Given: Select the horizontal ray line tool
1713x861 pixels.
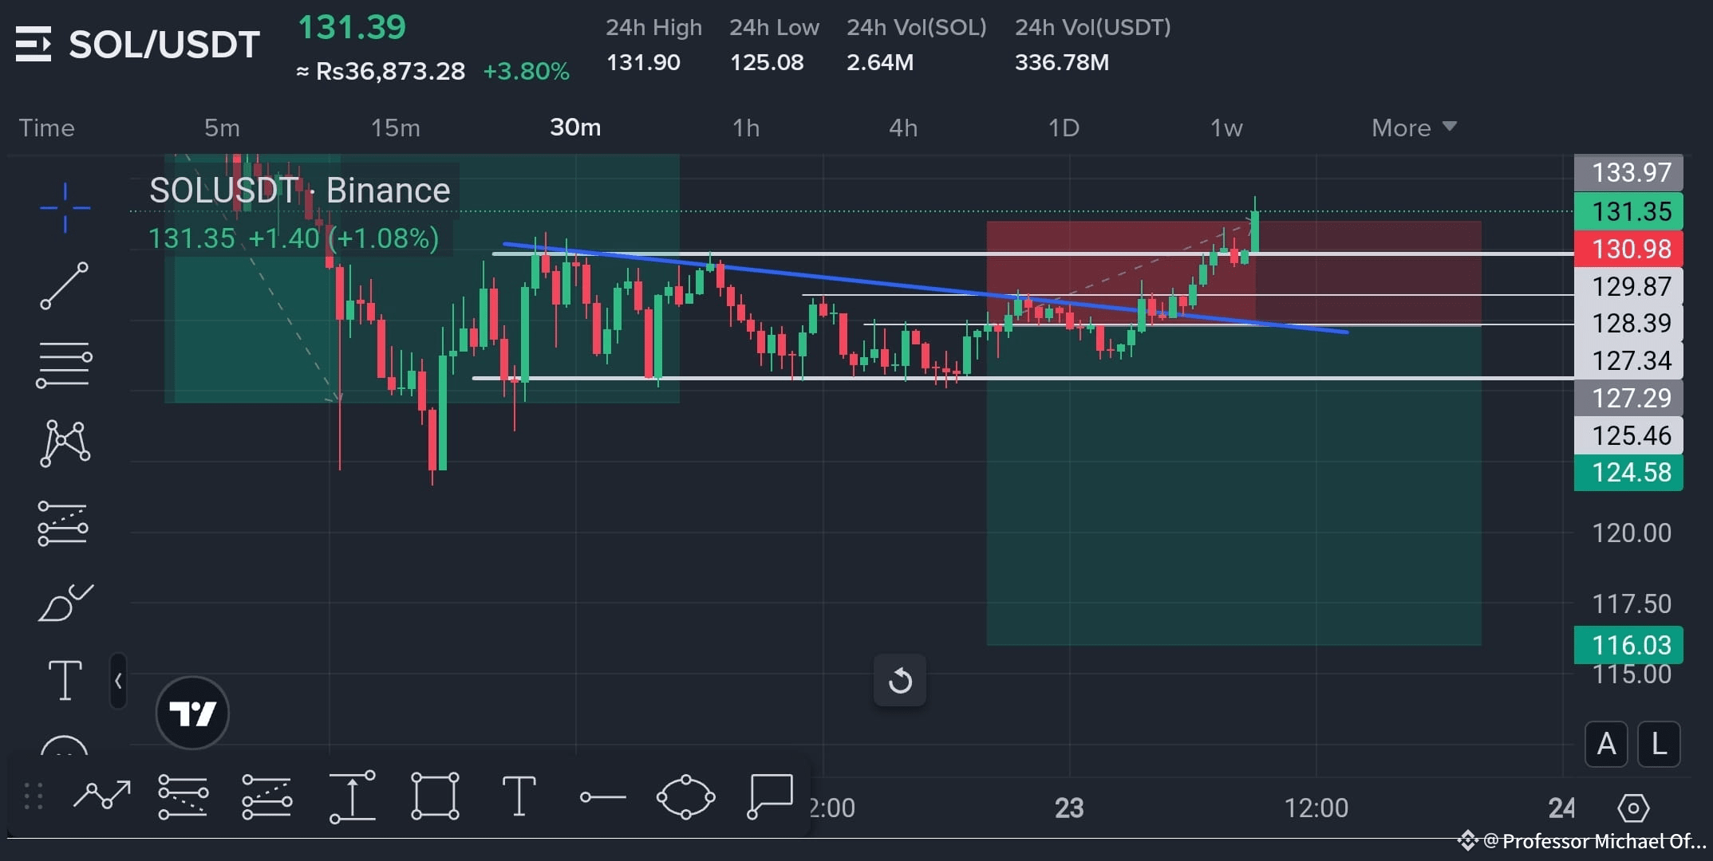Looking at the screenshot, I should 602,796.
